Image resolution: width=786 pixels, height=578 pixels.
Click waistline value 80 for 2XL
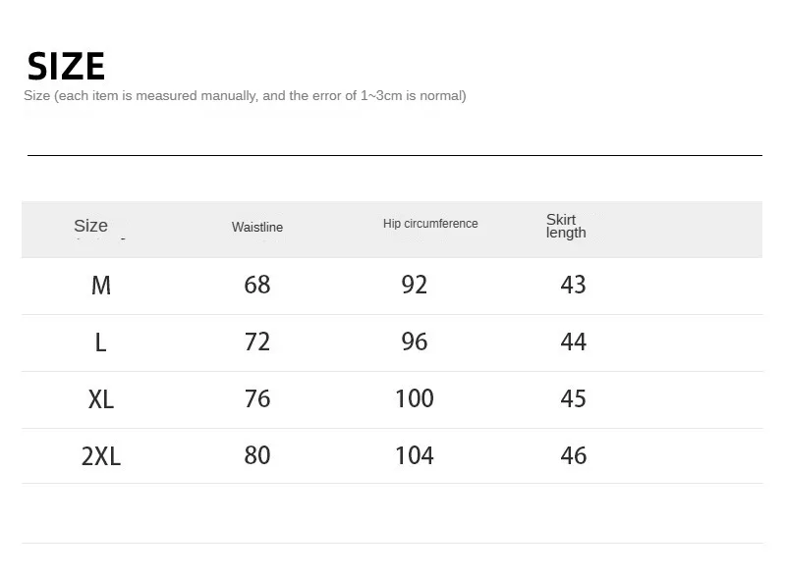coord(257,455)
